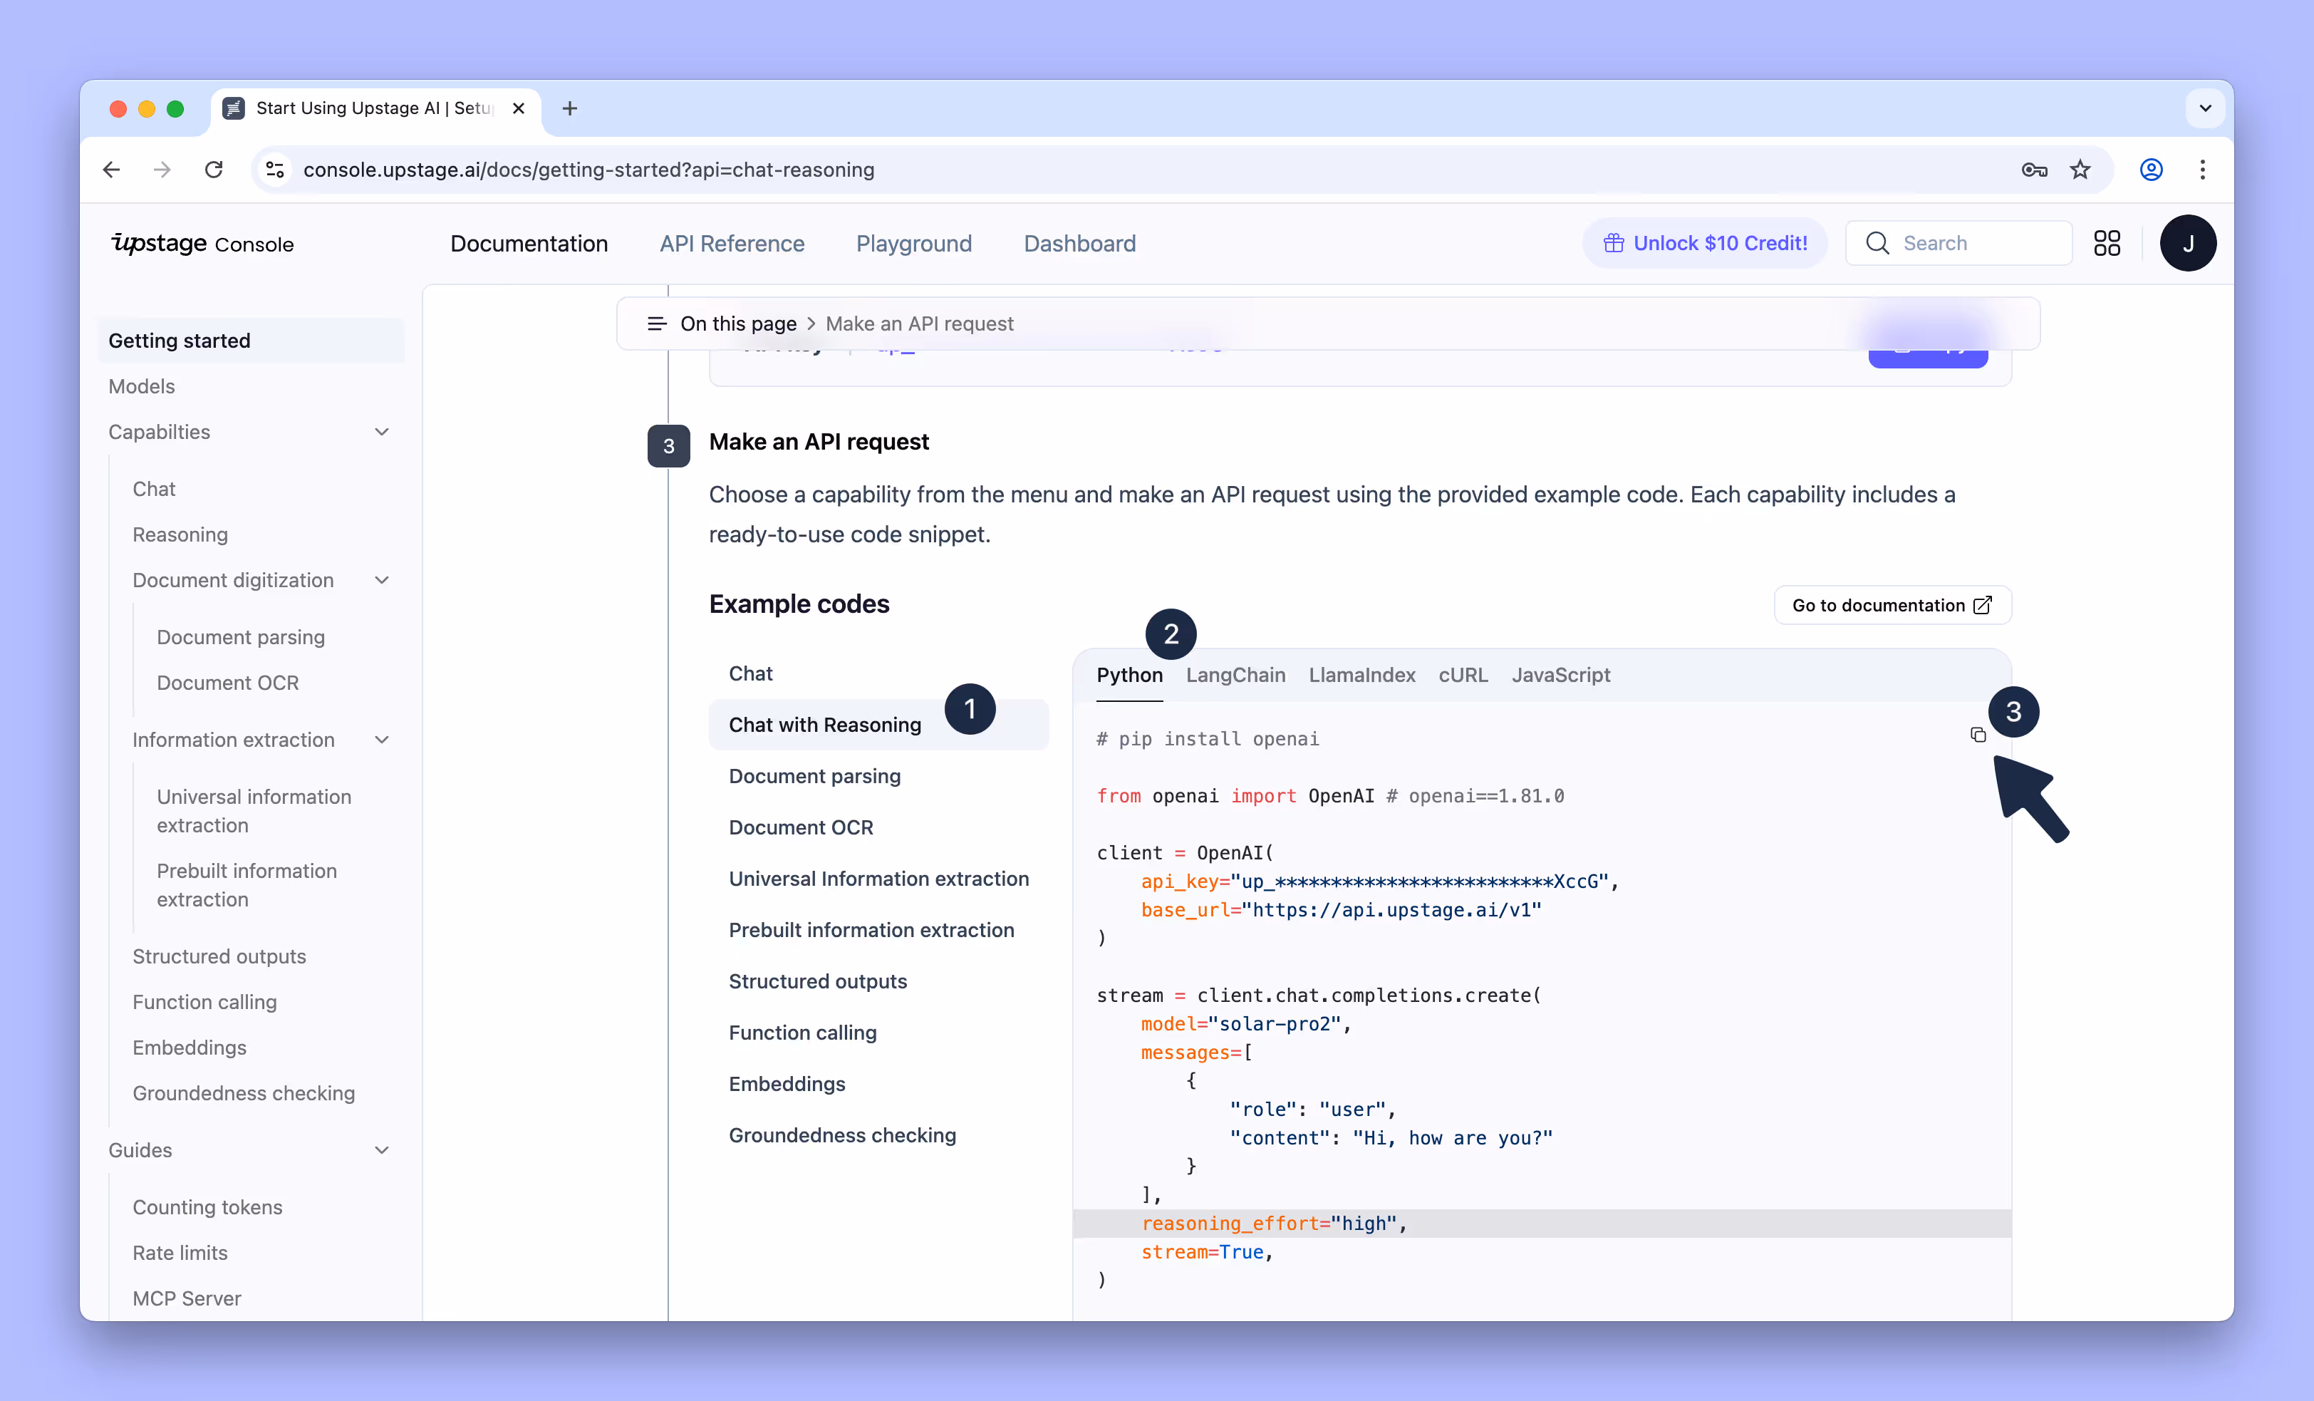The height and width of the screenshot is (1401, 2314).
Task: Copy the Python code snippet
Action: (1978, 735)
